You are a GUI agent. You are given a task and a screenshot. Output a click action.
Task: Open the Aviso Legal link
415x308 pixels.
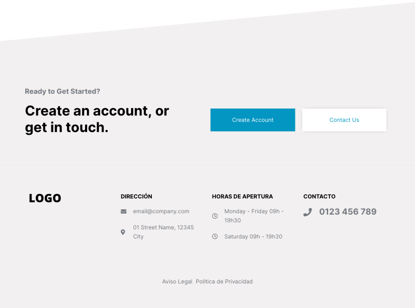tap(177, 282)
